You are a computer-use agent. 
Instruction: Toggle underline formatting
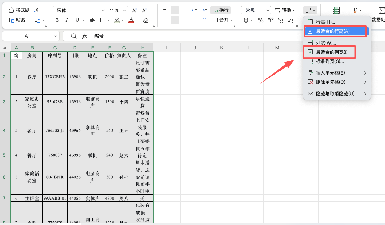(x=77, y=20)
